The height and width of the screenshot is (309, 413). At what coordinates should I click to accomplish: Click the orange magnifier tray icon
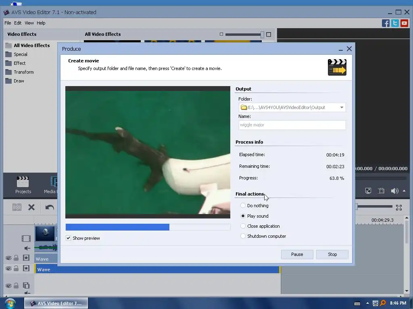point(383,303)
